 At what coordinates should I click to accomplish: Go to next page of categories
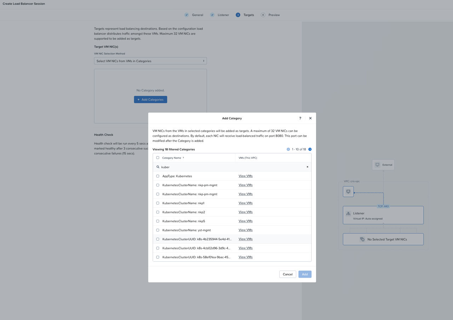coord(310,149)
